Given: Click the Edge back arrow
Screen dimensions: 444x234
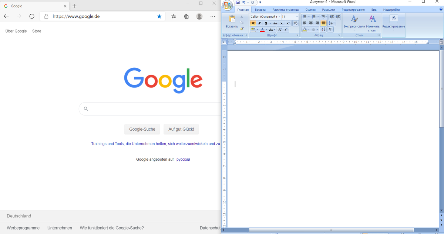Looking at the screenshot, I should (x=6, y=16).
